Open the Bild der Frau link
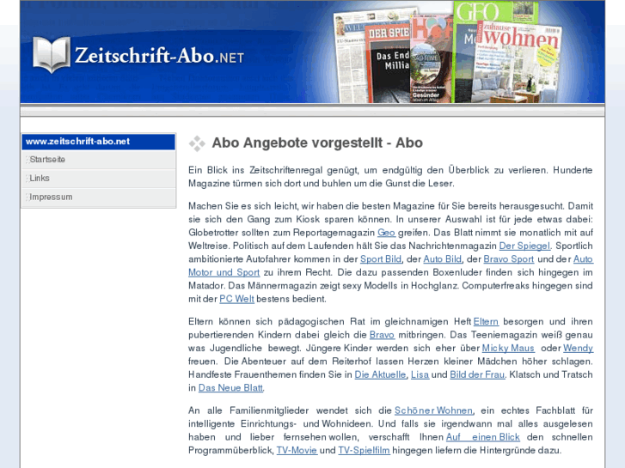This screenshot has height=468, width=625. coord(477,374)
